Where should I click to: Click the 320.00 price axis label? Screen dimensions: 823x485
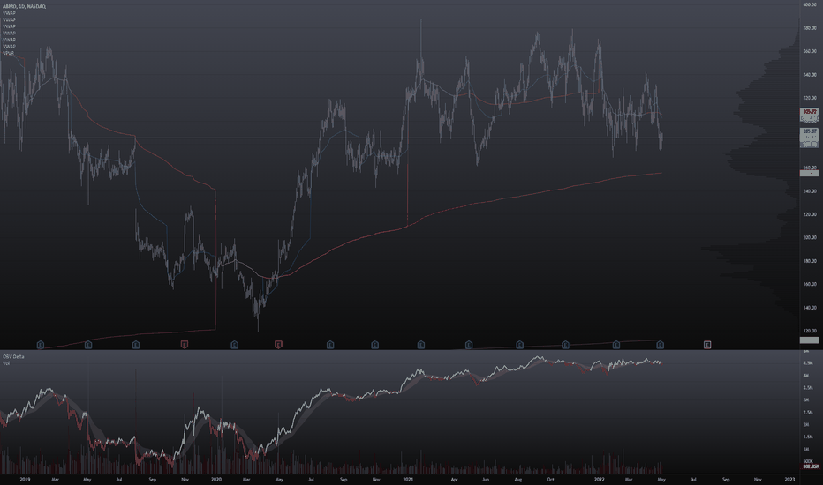pos(809,98)
